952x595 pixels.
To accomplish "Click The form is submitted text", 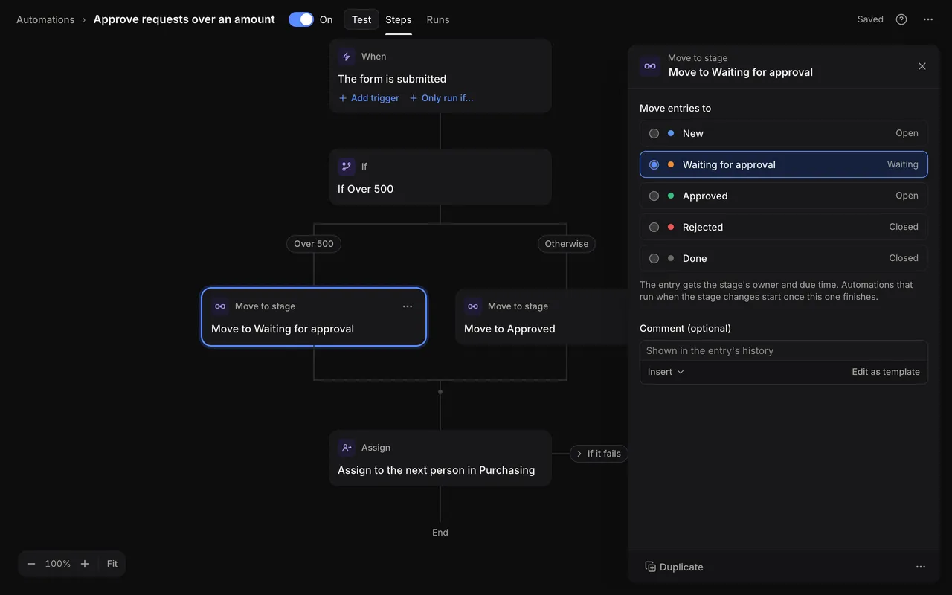I will click(x=392, y=79).
